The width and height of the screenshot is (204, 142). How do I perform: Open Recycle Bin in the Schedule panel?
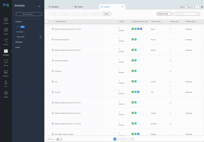point(20,37)
